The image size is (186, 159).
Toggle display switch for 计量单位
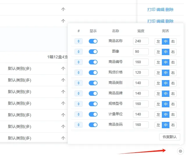point(93,114)
